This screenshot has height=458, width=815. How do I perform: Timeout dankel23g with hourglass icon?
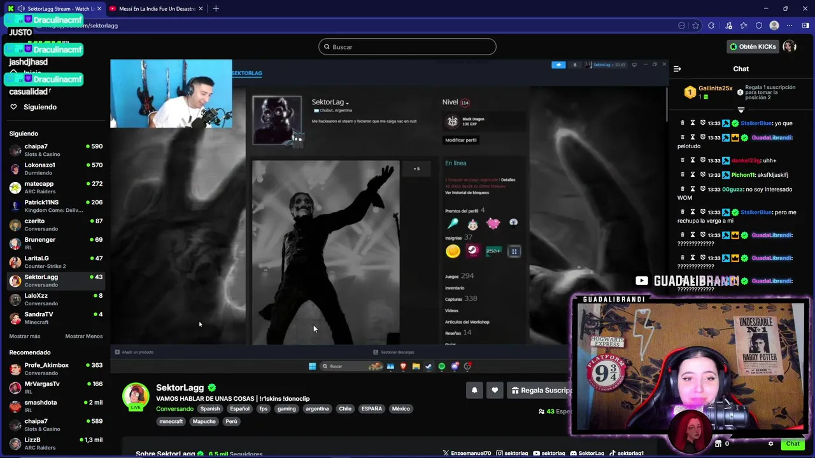(x=693, y=160)
